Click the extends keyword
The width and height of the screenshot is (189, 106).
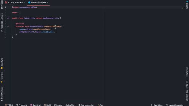coord(39,18)
